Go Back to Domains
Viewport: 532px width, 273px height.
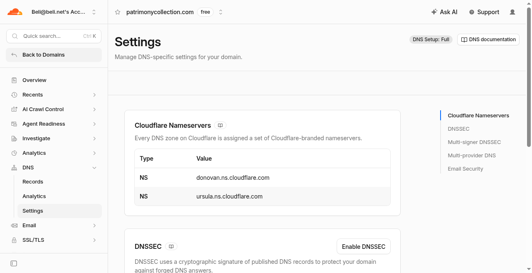point(54,55)
